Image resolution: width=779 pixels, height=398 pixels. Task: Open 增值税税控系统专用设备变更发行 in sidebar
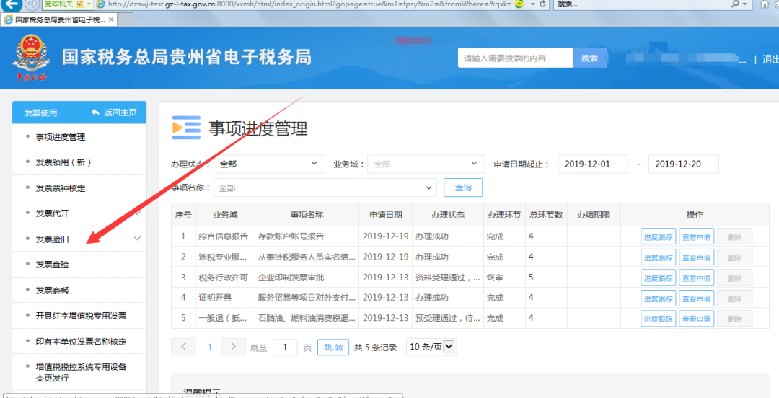coord(81,372)
